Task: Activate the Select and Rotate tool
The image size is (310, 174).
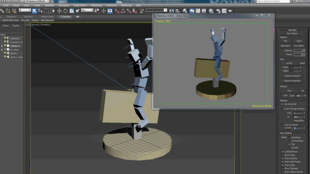Action: point(65,10)
